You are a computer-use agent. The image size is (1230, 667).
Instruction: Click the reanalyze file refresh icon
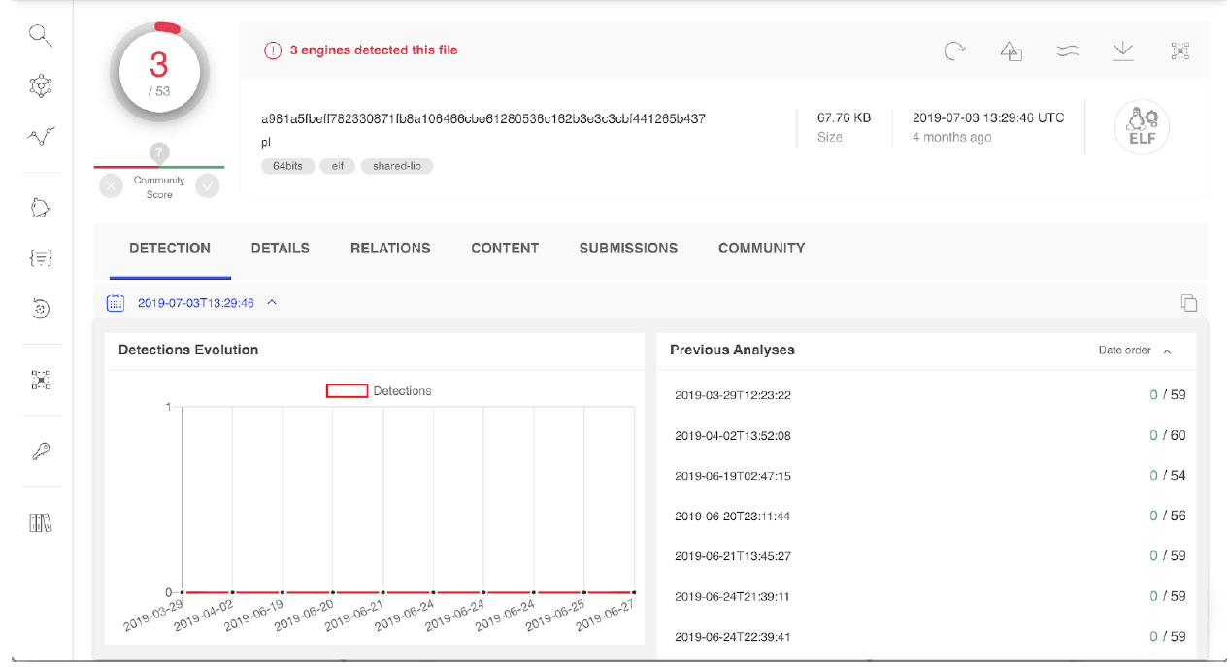pyautogui.click(x=954, y=51)
